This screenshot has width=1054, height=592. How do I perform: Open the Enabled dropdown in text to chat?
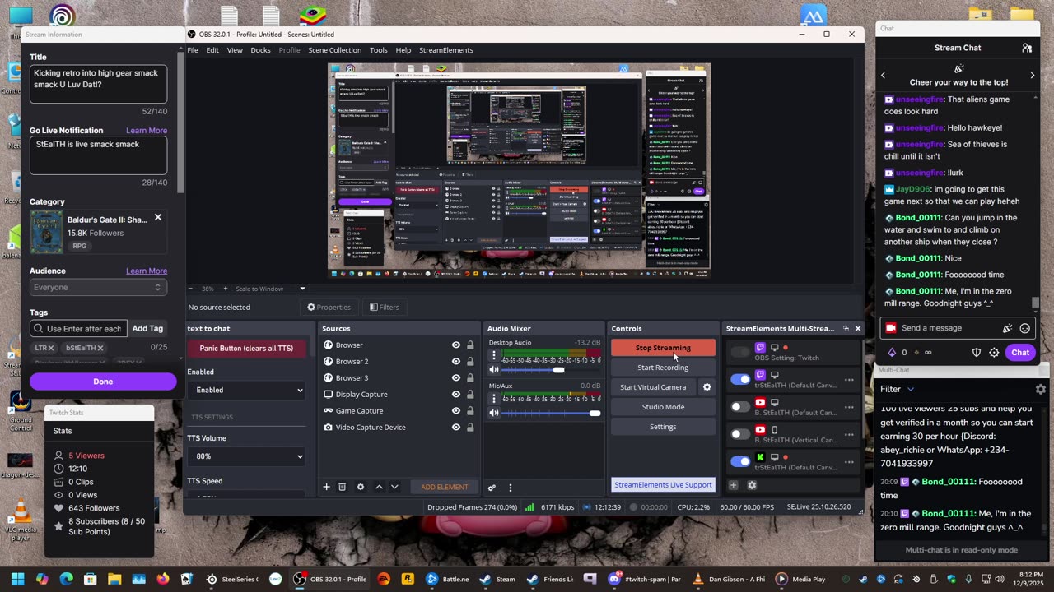tap(246, 390)
